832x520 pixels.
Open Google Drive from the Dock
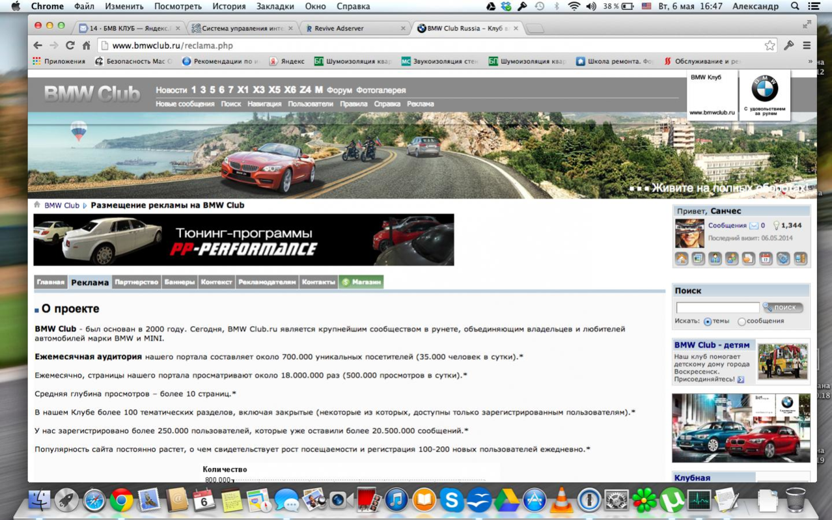tap(506, 500)
